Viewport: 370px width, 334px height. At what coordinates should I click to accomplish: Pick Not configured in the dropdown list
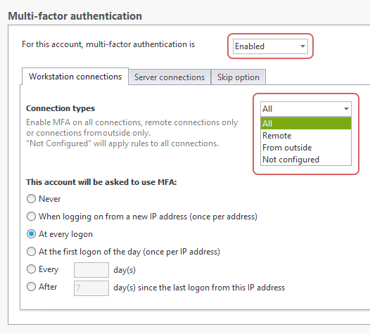pos(306,160)
